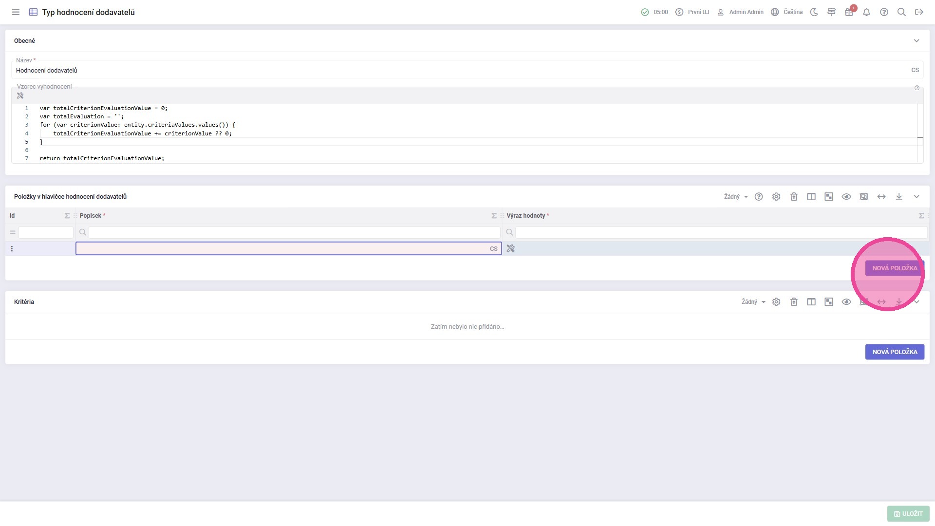Toggle grouping panel icon in Položky table

tap(829, 197)
